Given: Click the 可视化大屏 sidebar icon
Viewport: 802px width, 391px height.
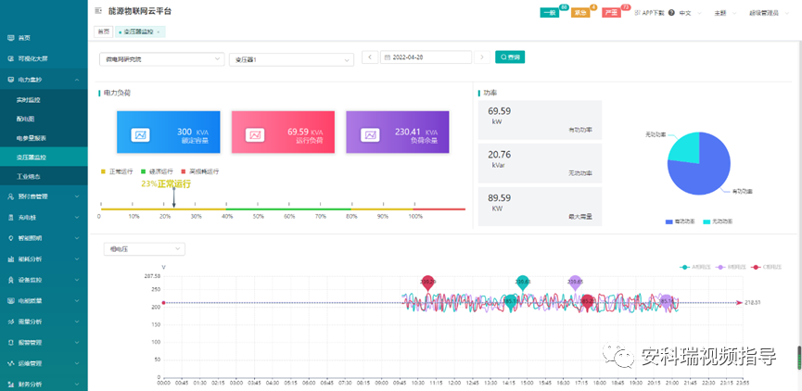Looking at the screenshot, I should point(11,58).
